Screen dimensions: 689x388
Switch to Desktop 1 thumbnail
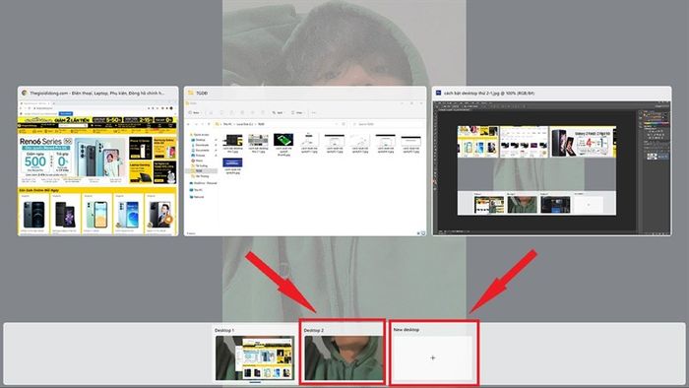[255, 357]
